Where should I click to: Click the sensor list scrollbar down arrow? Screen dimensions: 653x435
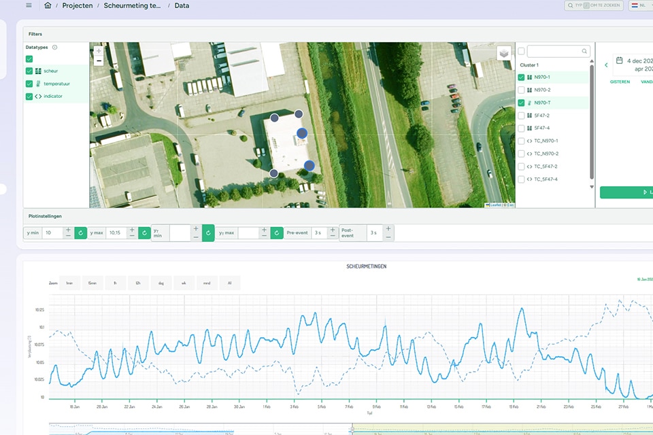(592, 187)
